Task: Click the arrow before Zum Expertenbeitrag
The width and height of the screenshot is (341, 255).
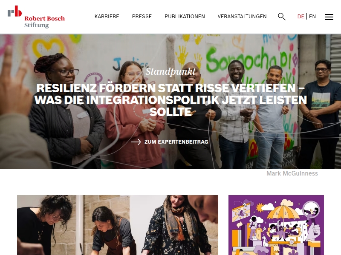Action: tap(136, 142)
